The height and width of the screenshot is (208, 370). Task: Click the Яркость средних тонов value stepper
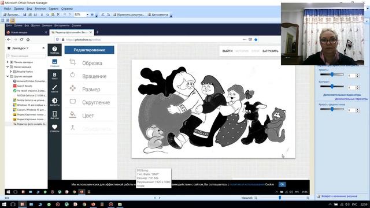(x=357, y=110)
